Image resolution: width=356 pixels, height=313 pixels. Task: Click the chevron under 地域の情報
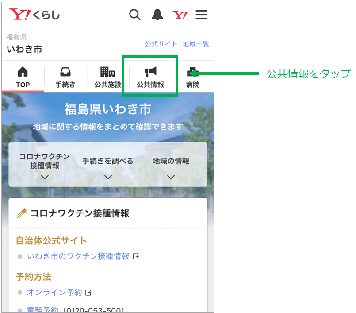pyautogui.click(x=171, y=177)
